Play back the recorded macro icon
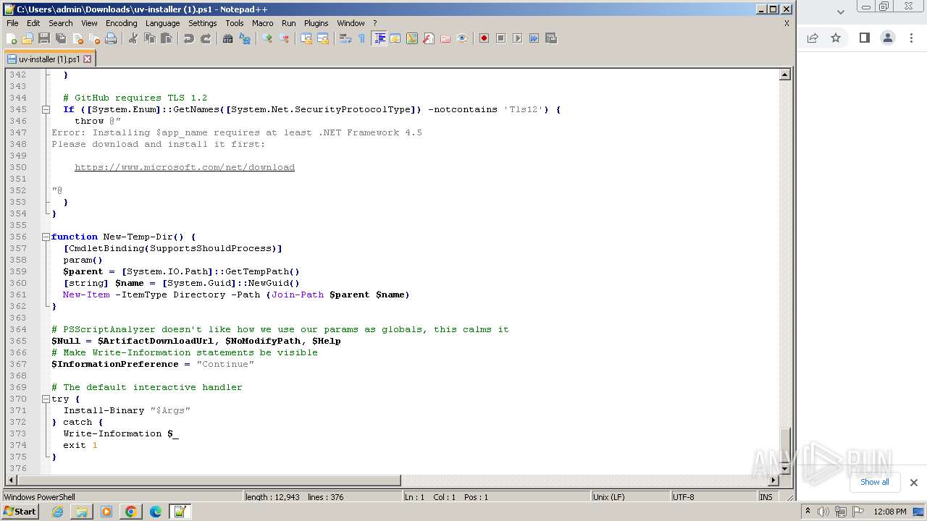The width and height of the screenshot is (927, 521). click(518, 38)
